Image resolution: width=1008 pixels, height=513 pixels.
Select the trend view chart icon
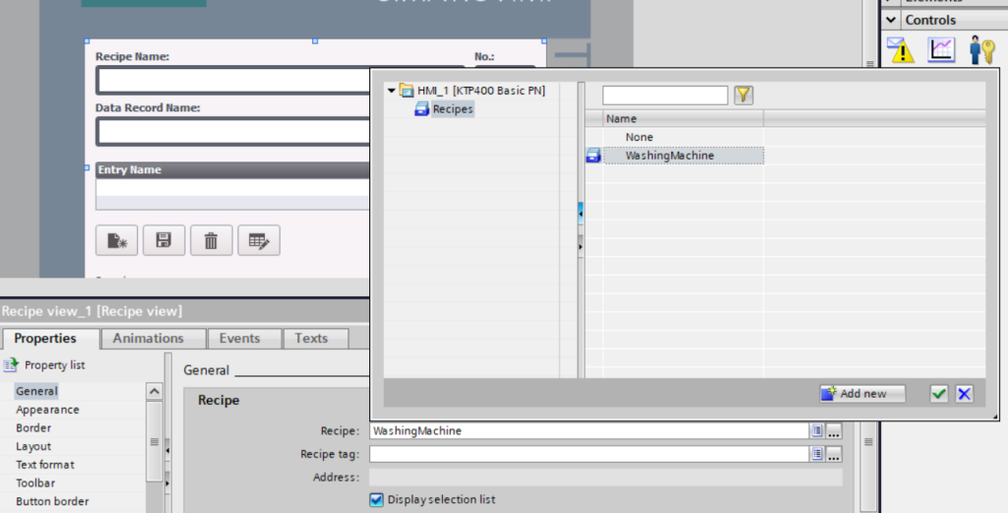(x=941, y=50)
